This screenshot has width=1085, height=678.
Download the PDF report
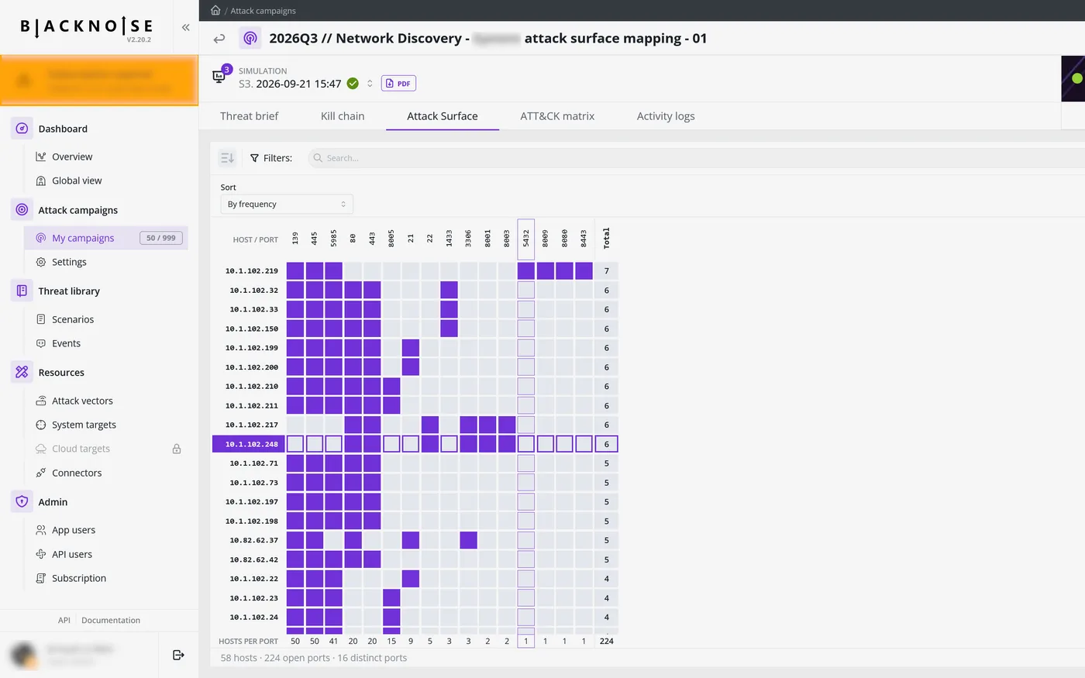(399, 84)
